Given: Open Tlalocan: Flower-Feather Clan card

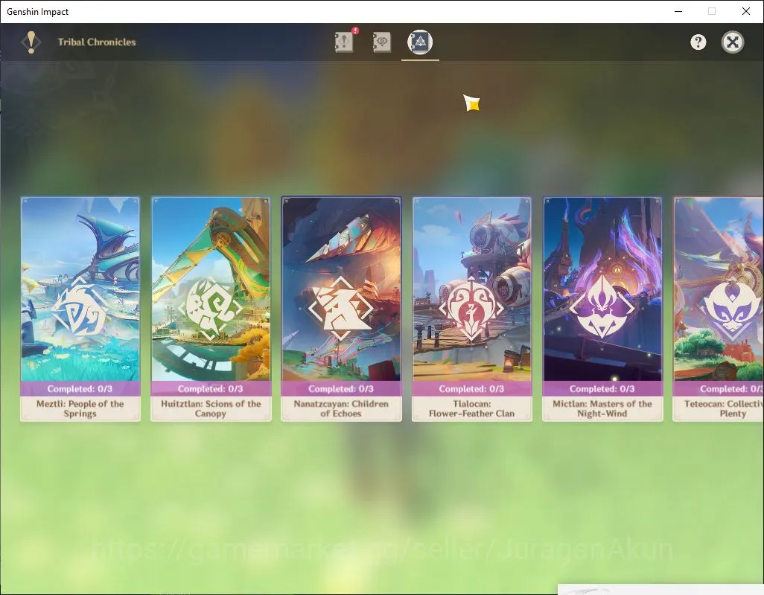Looking at the screenshot, I should click(x=472, y=309).
